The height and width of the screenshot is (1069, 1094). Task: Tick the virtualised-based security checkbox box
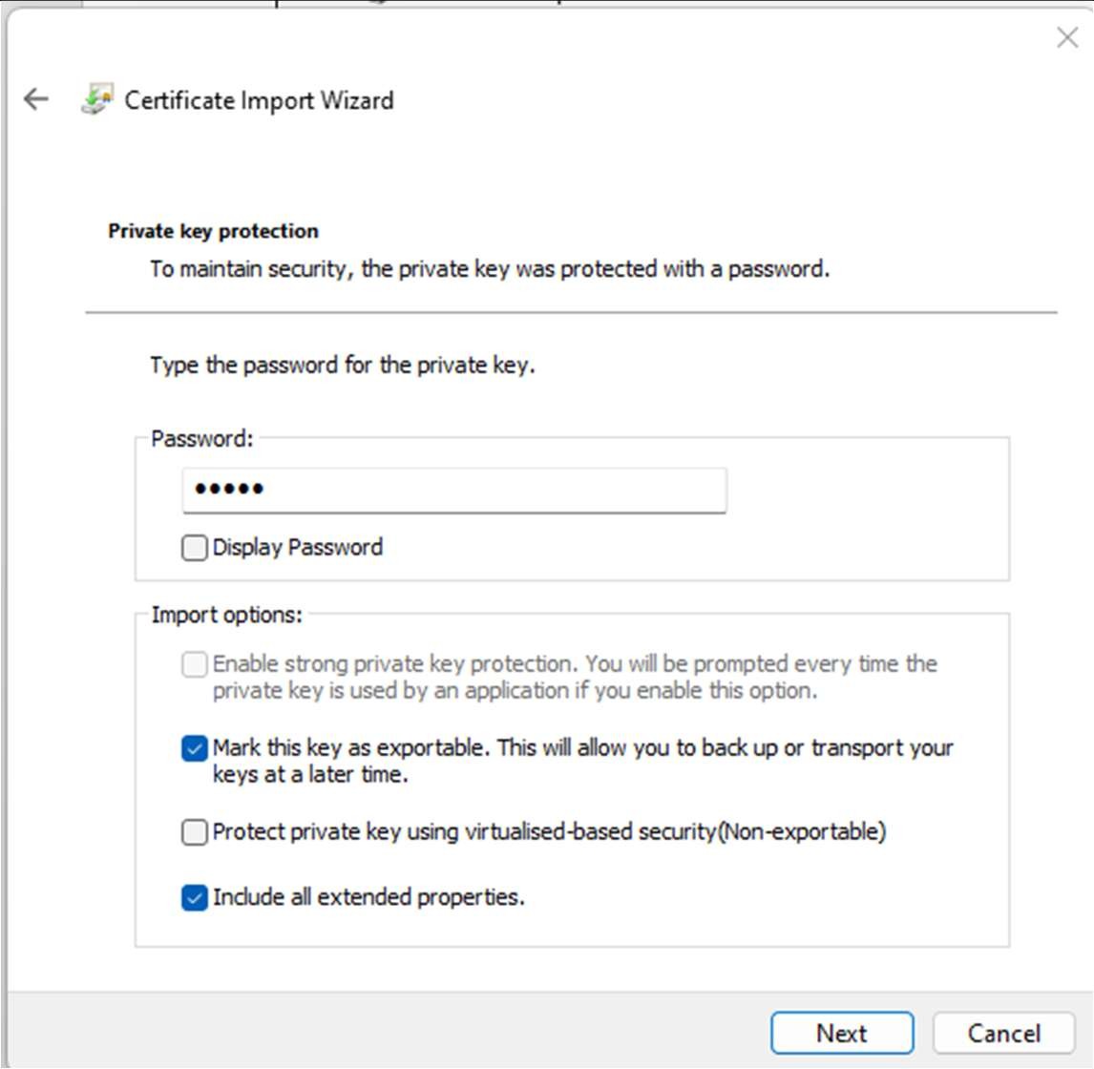(195, 832)
